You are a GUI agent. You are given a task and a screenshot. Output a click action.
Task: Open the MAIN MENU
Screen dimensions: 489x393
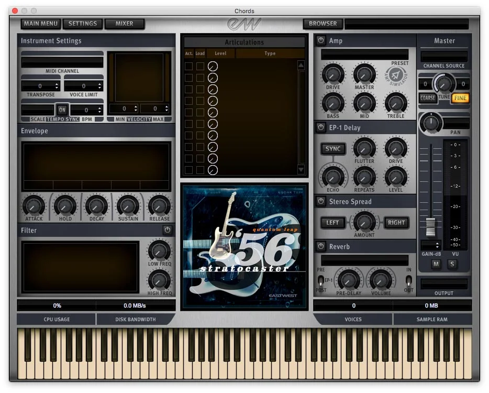[40, 24]
